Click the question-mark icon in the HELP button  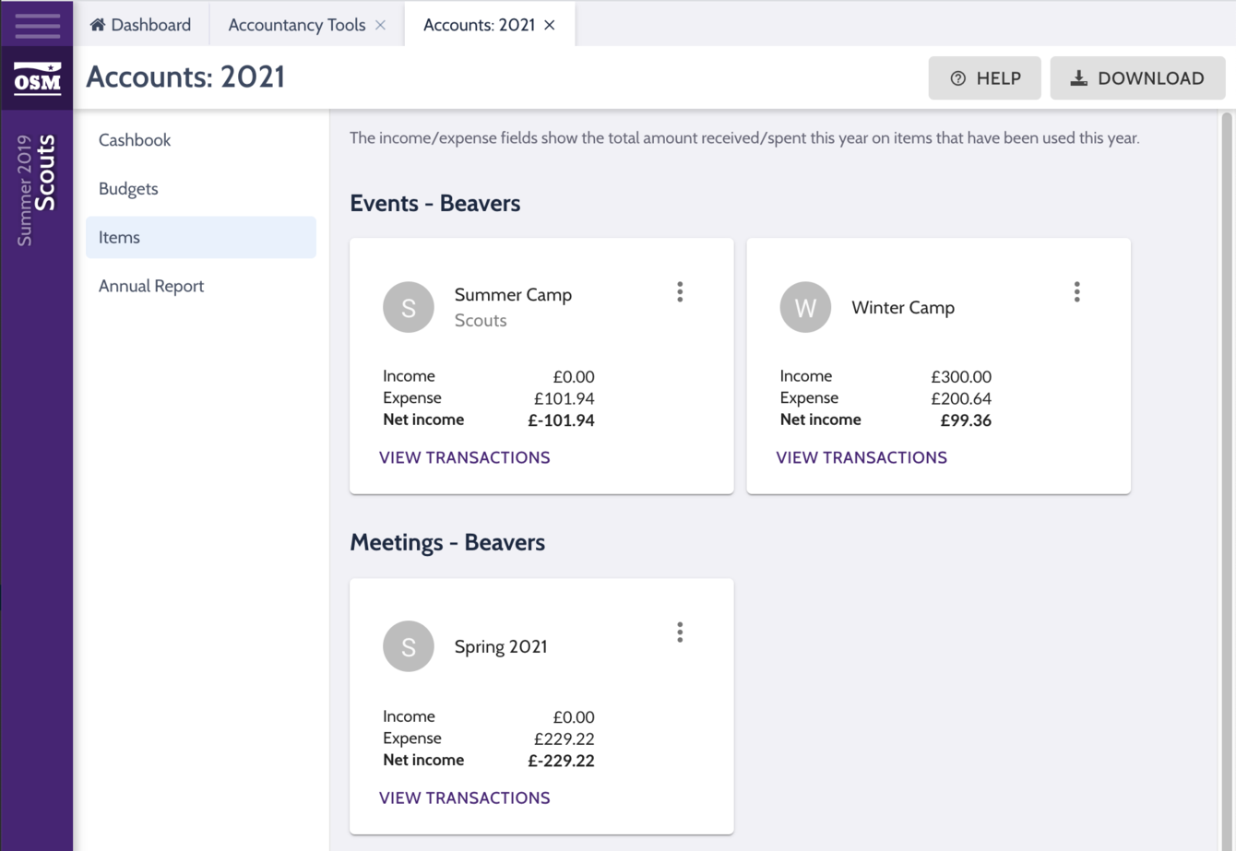[957, 78]
